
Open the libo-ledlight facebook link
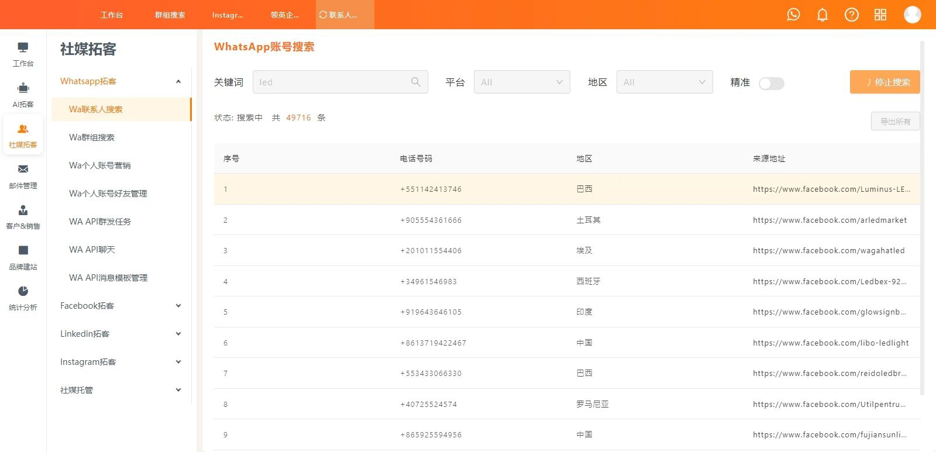tap(831, 343)
